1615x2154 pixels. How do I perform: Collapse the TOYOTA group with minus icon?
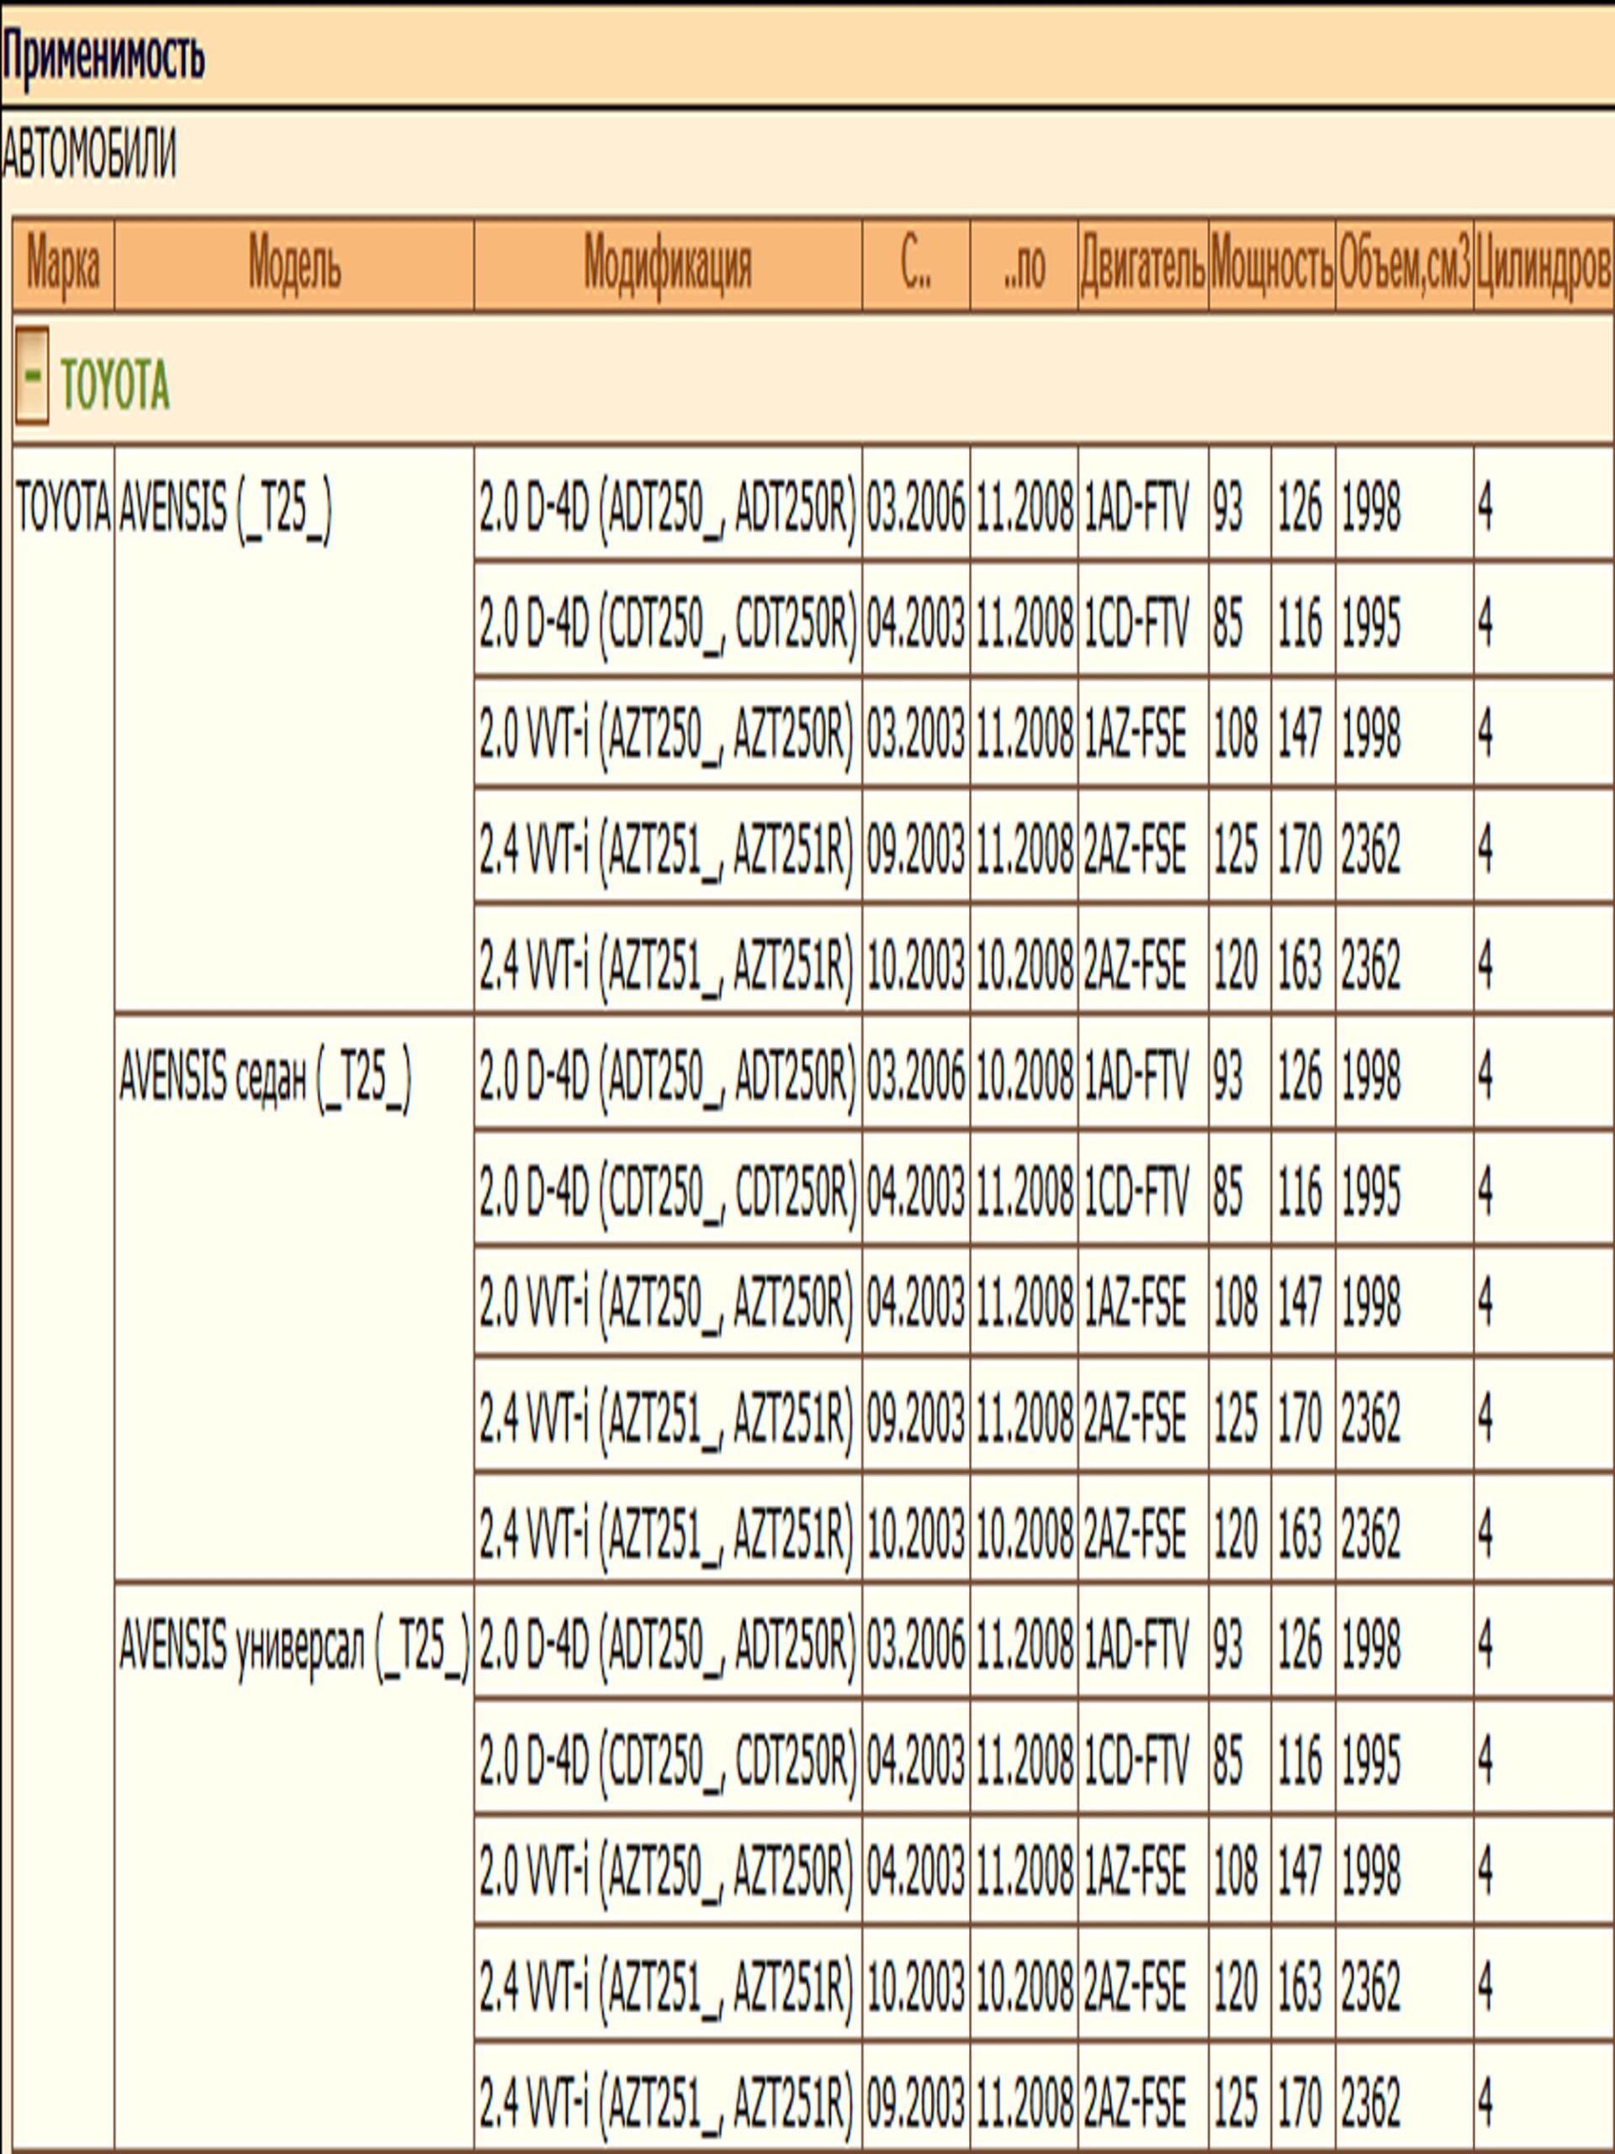31,376
